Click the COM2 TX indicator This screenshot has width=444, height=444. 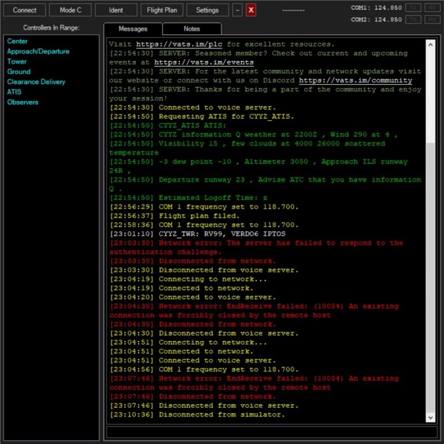click(x=414, y=20)
